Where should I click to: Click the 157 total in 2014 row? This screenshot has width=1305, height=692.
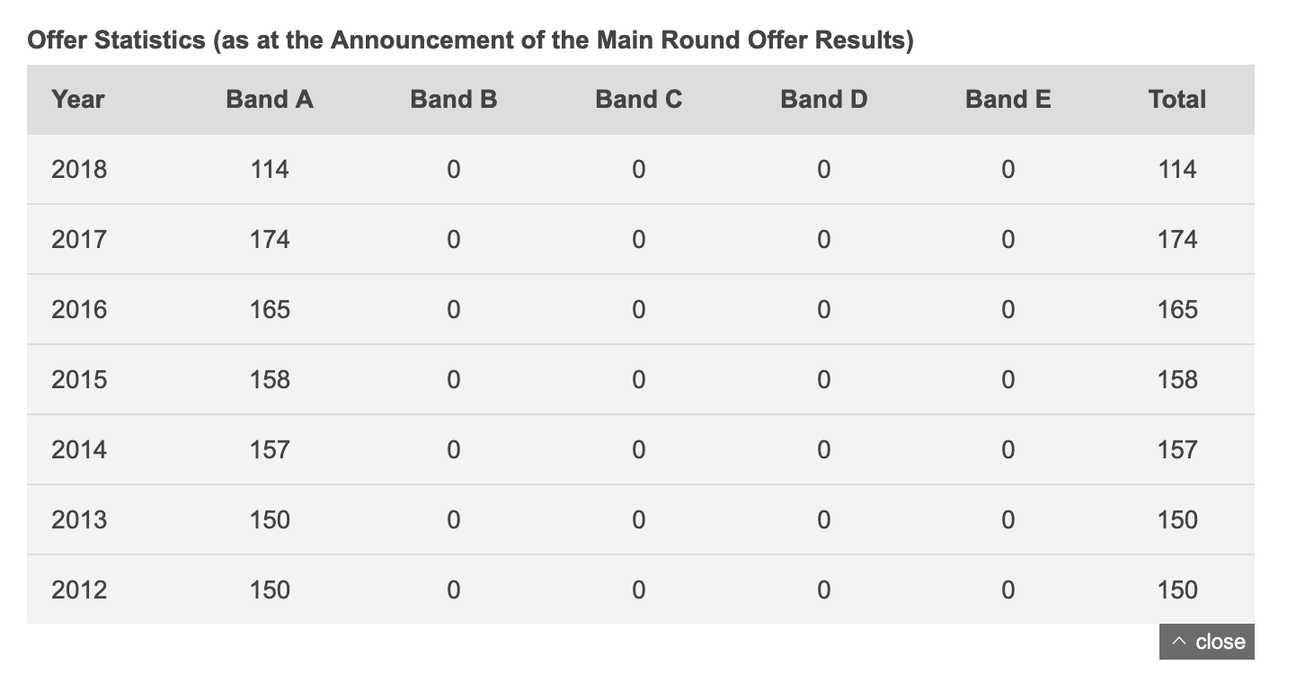click(1177, 449)
